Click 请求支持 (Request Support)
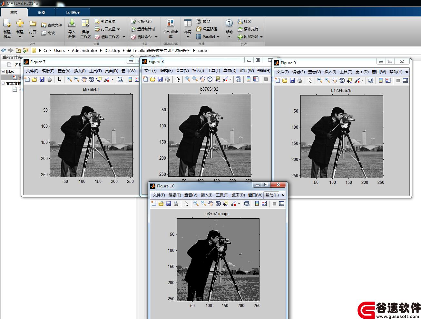The height and width of the screenshot is (319, 421). pyautogui.click(x=248, y=29)
